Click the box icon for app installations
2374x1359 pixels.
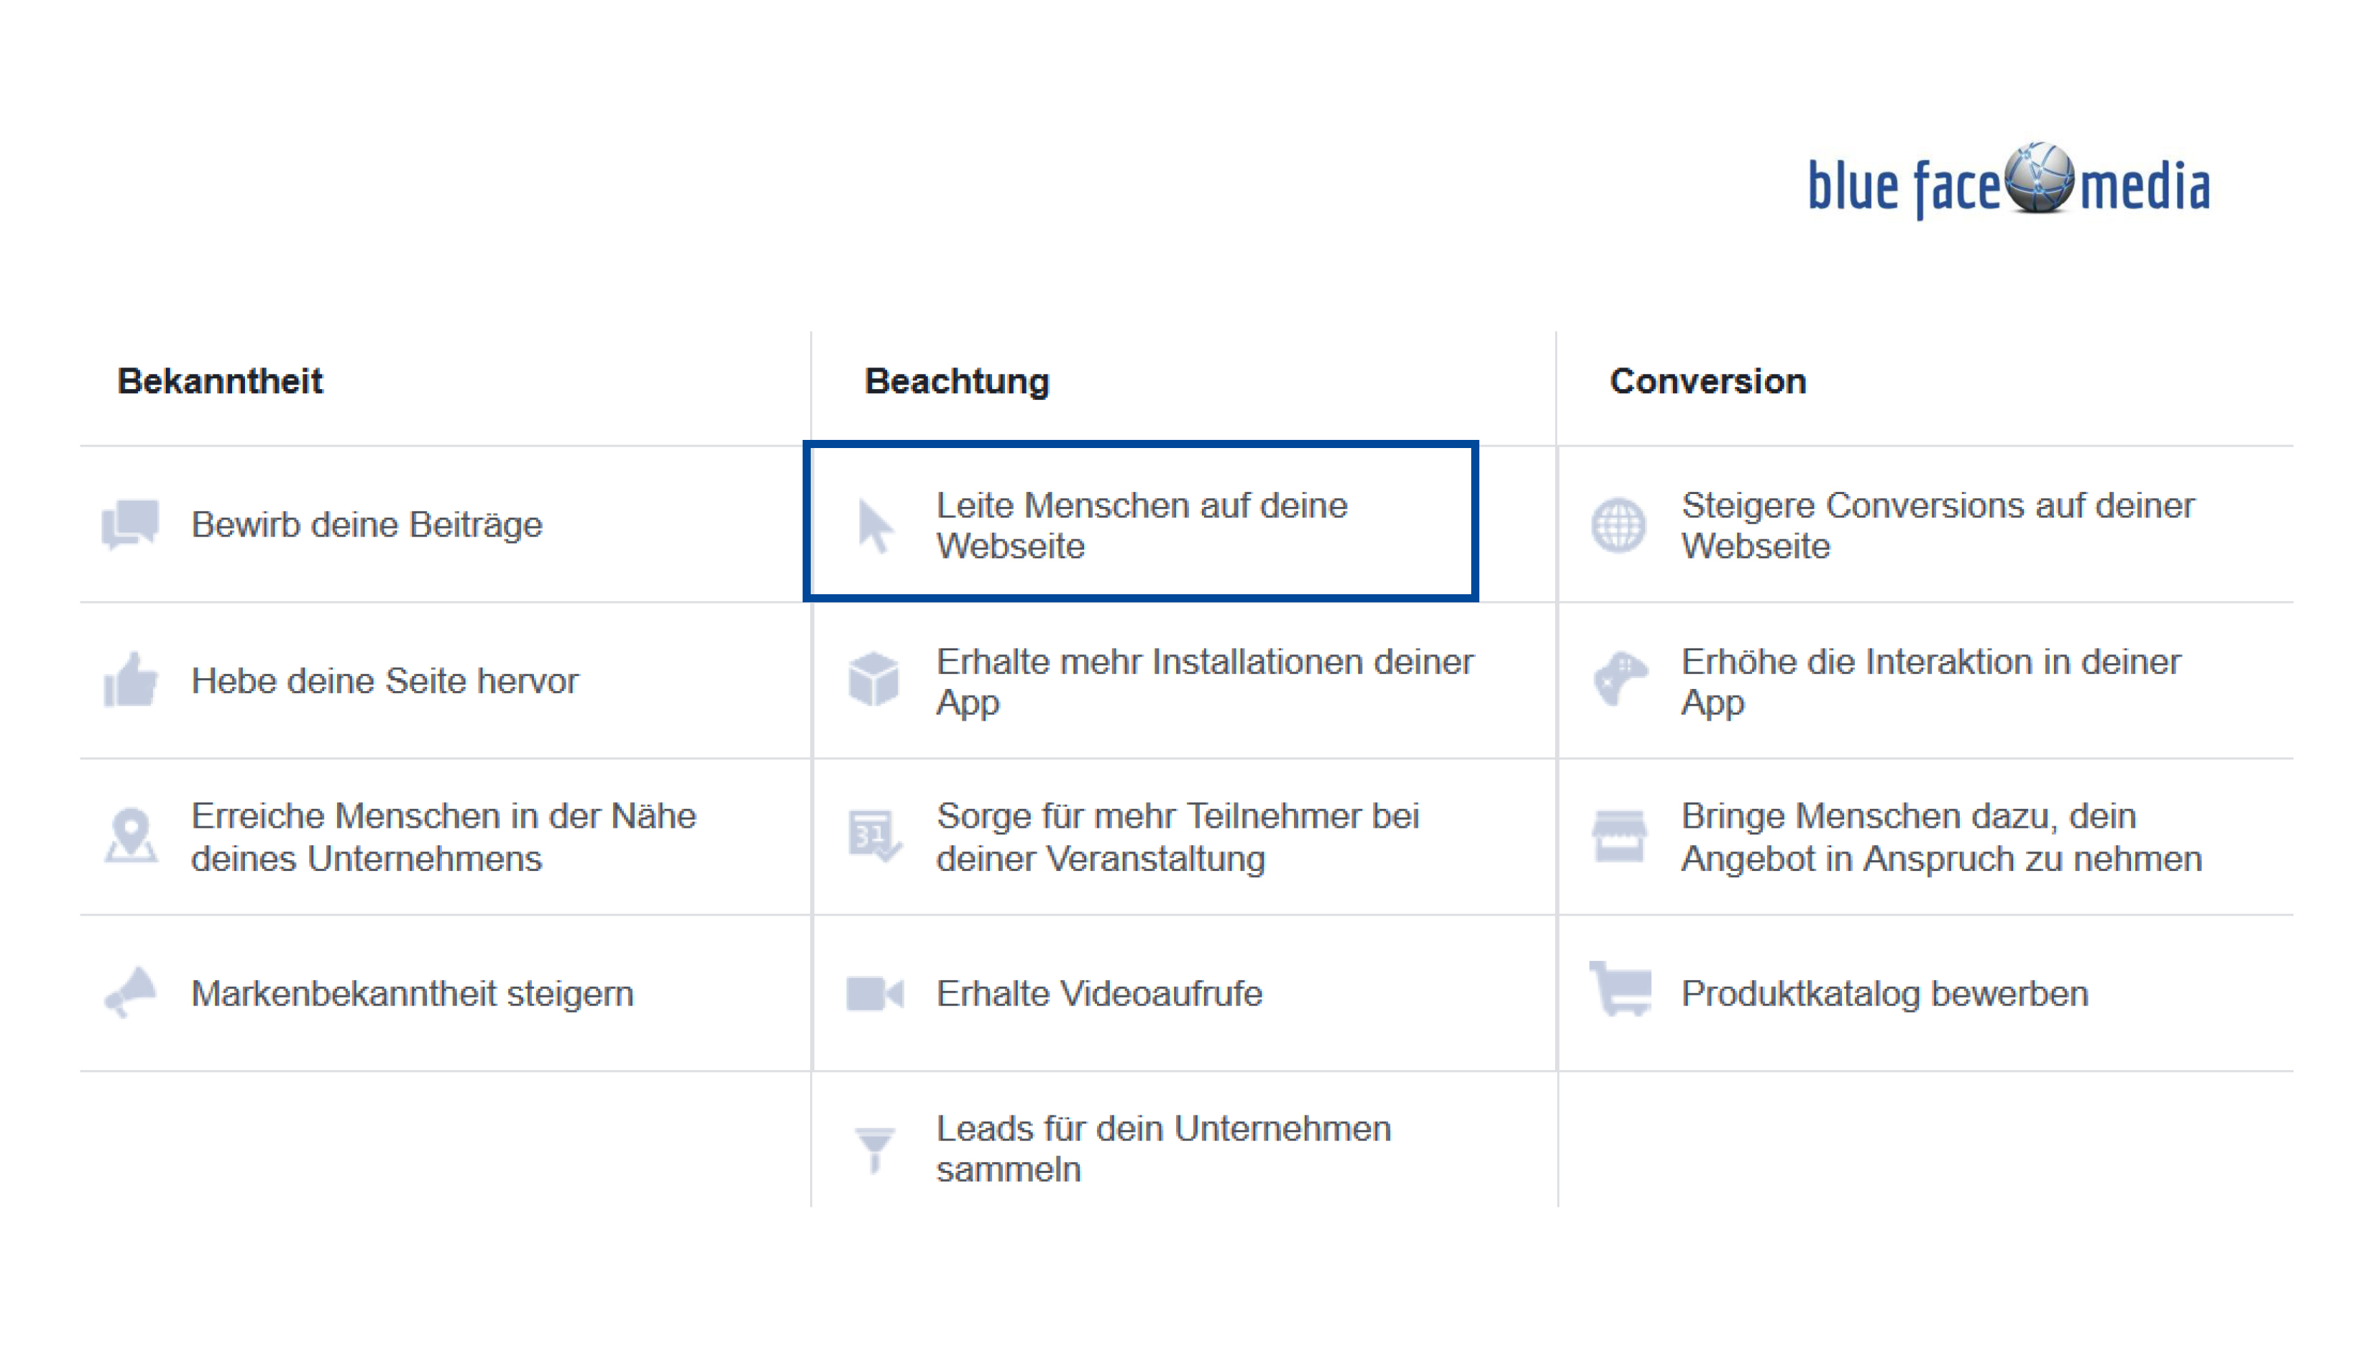point(874,679)
